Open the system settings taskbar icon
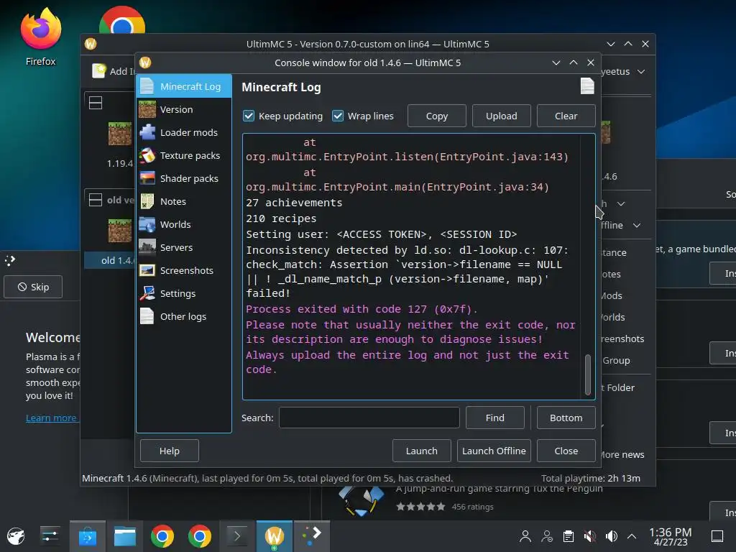The height and width of the screenshot is (552, 736). pyautogui.click(x=50, y=536)
